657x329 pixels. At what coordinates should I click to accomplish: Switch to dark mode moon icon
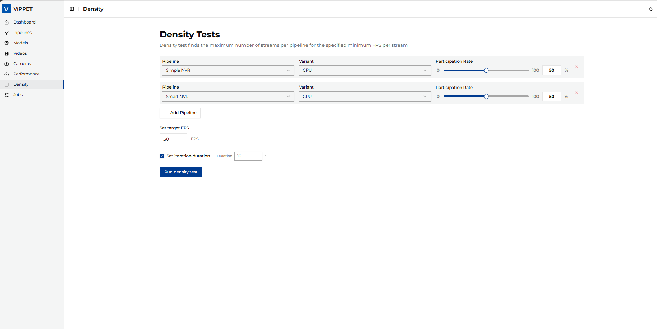tap(651, 9)
